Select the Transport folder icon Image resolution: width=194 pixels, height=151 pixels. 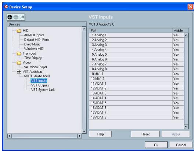coord(19,54)
